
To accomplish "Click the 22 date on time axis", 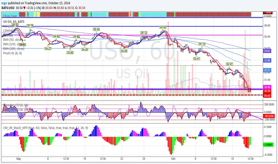I will pyautogui.click(x=122, y=159).
